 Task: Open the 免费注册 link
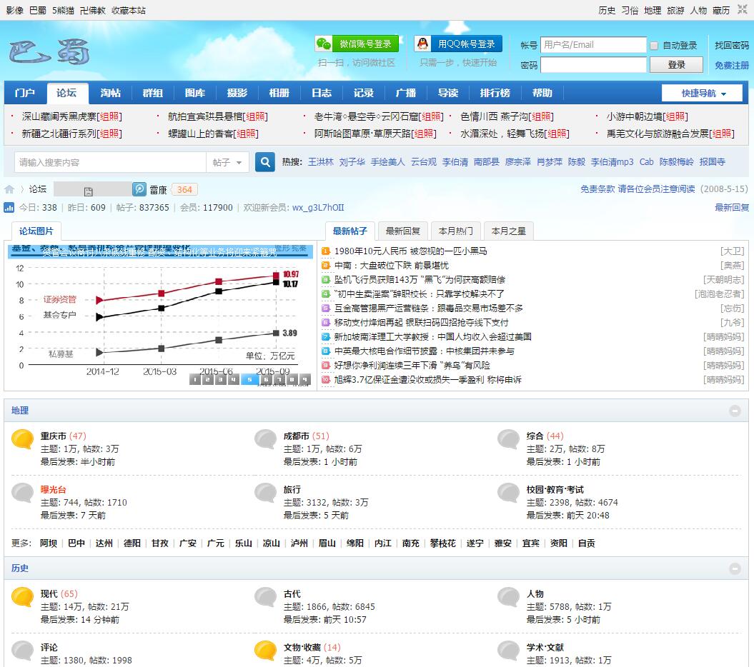pyautogui.click(x=732, y=65)
